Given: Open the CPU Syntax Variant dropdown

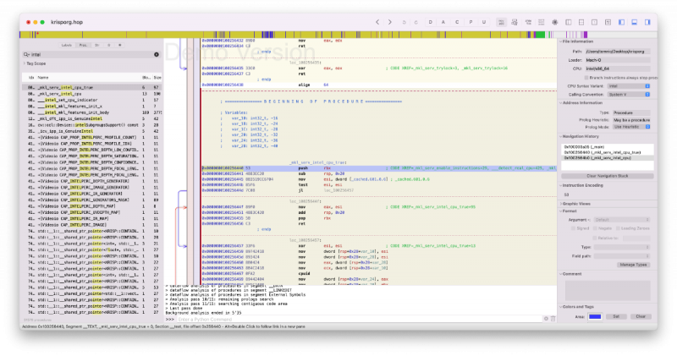Looking at the screenshot, I should pos(628,86).
